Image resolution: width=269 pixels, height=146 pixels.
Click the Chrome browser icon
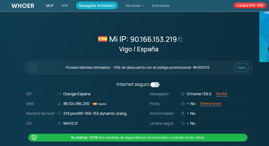183,94
